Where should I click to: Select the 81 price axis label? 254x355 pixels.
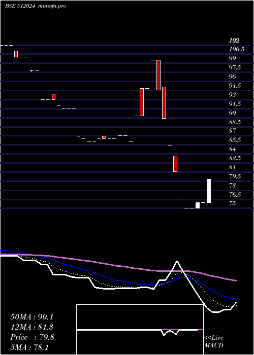coord(233,167)
